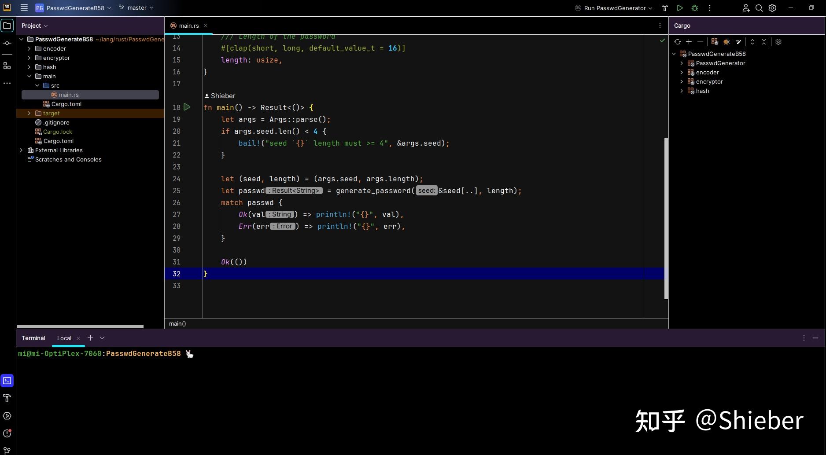Run the project with the green Run icon
Screen dimensions: 826x455
pos(679,7)
